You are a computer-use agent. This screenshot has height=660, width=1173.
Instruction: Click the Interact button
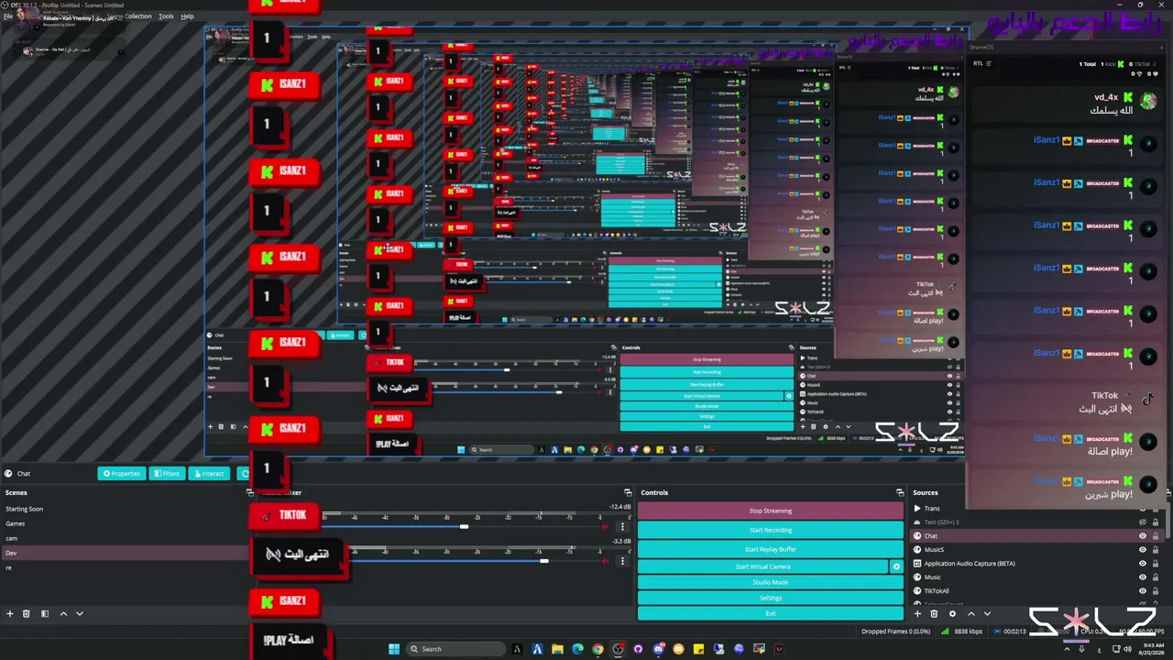pyautogui.click(x=209, y=474)
